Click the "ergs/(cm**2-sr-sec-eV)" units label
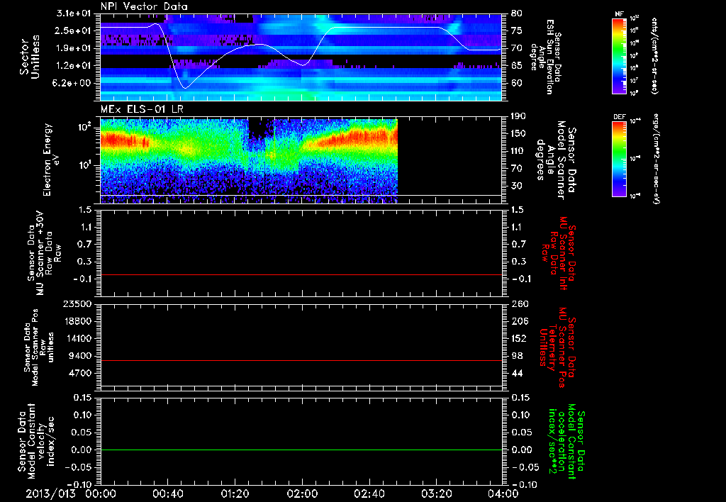The image size is (726, 502). click(656, 159)
